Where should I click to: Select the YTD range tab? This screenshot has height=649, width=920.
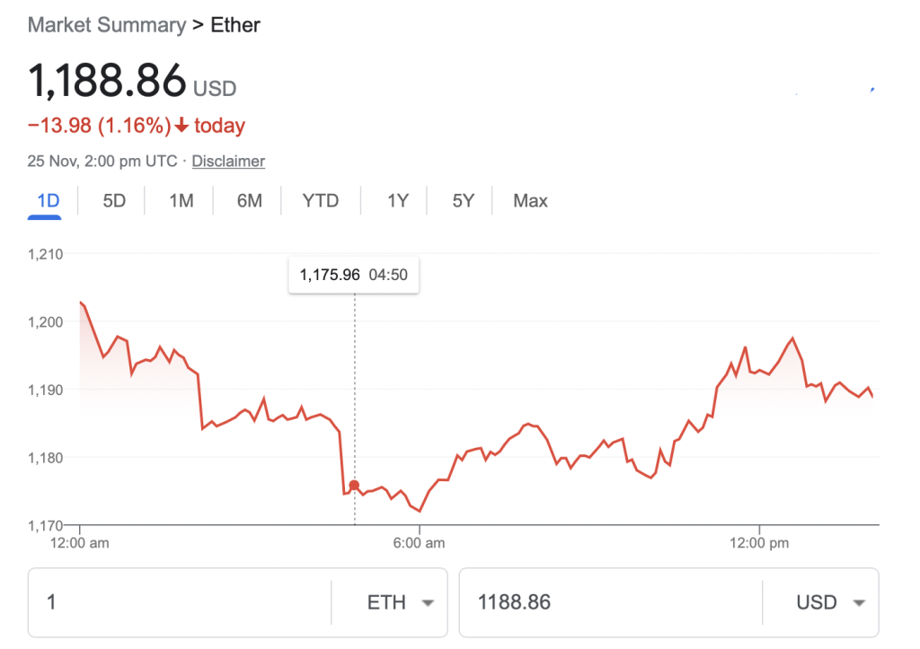tap(321, 201)
